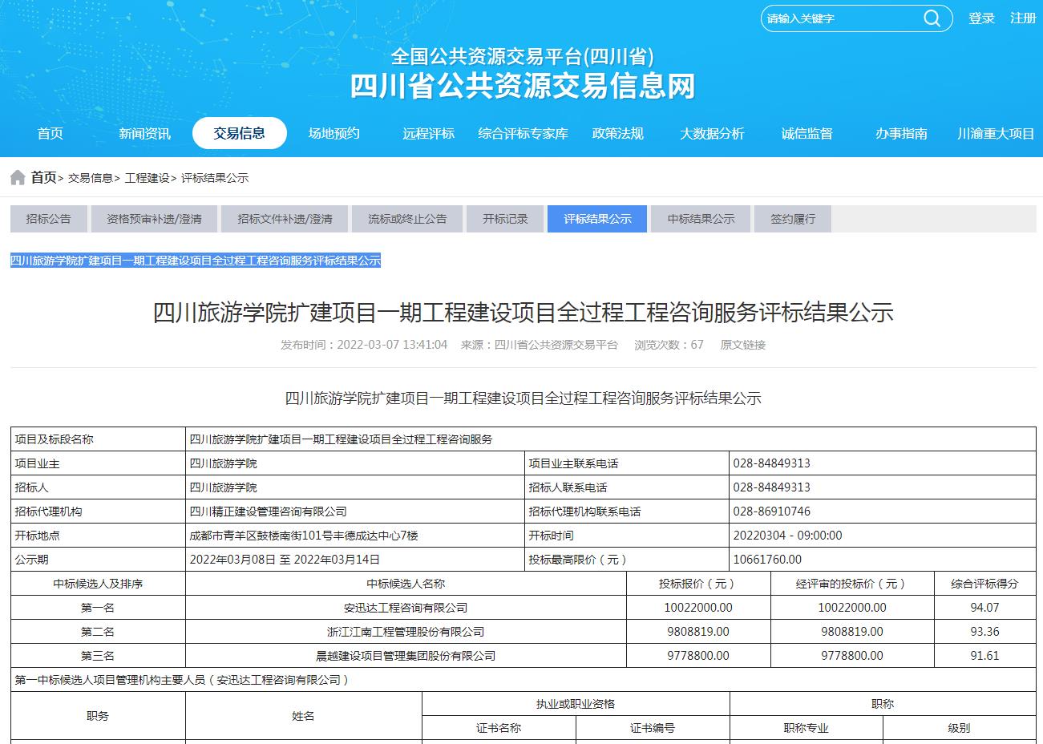
Task: Click 开标地点 address cell
Action: (x=354, y=536)
